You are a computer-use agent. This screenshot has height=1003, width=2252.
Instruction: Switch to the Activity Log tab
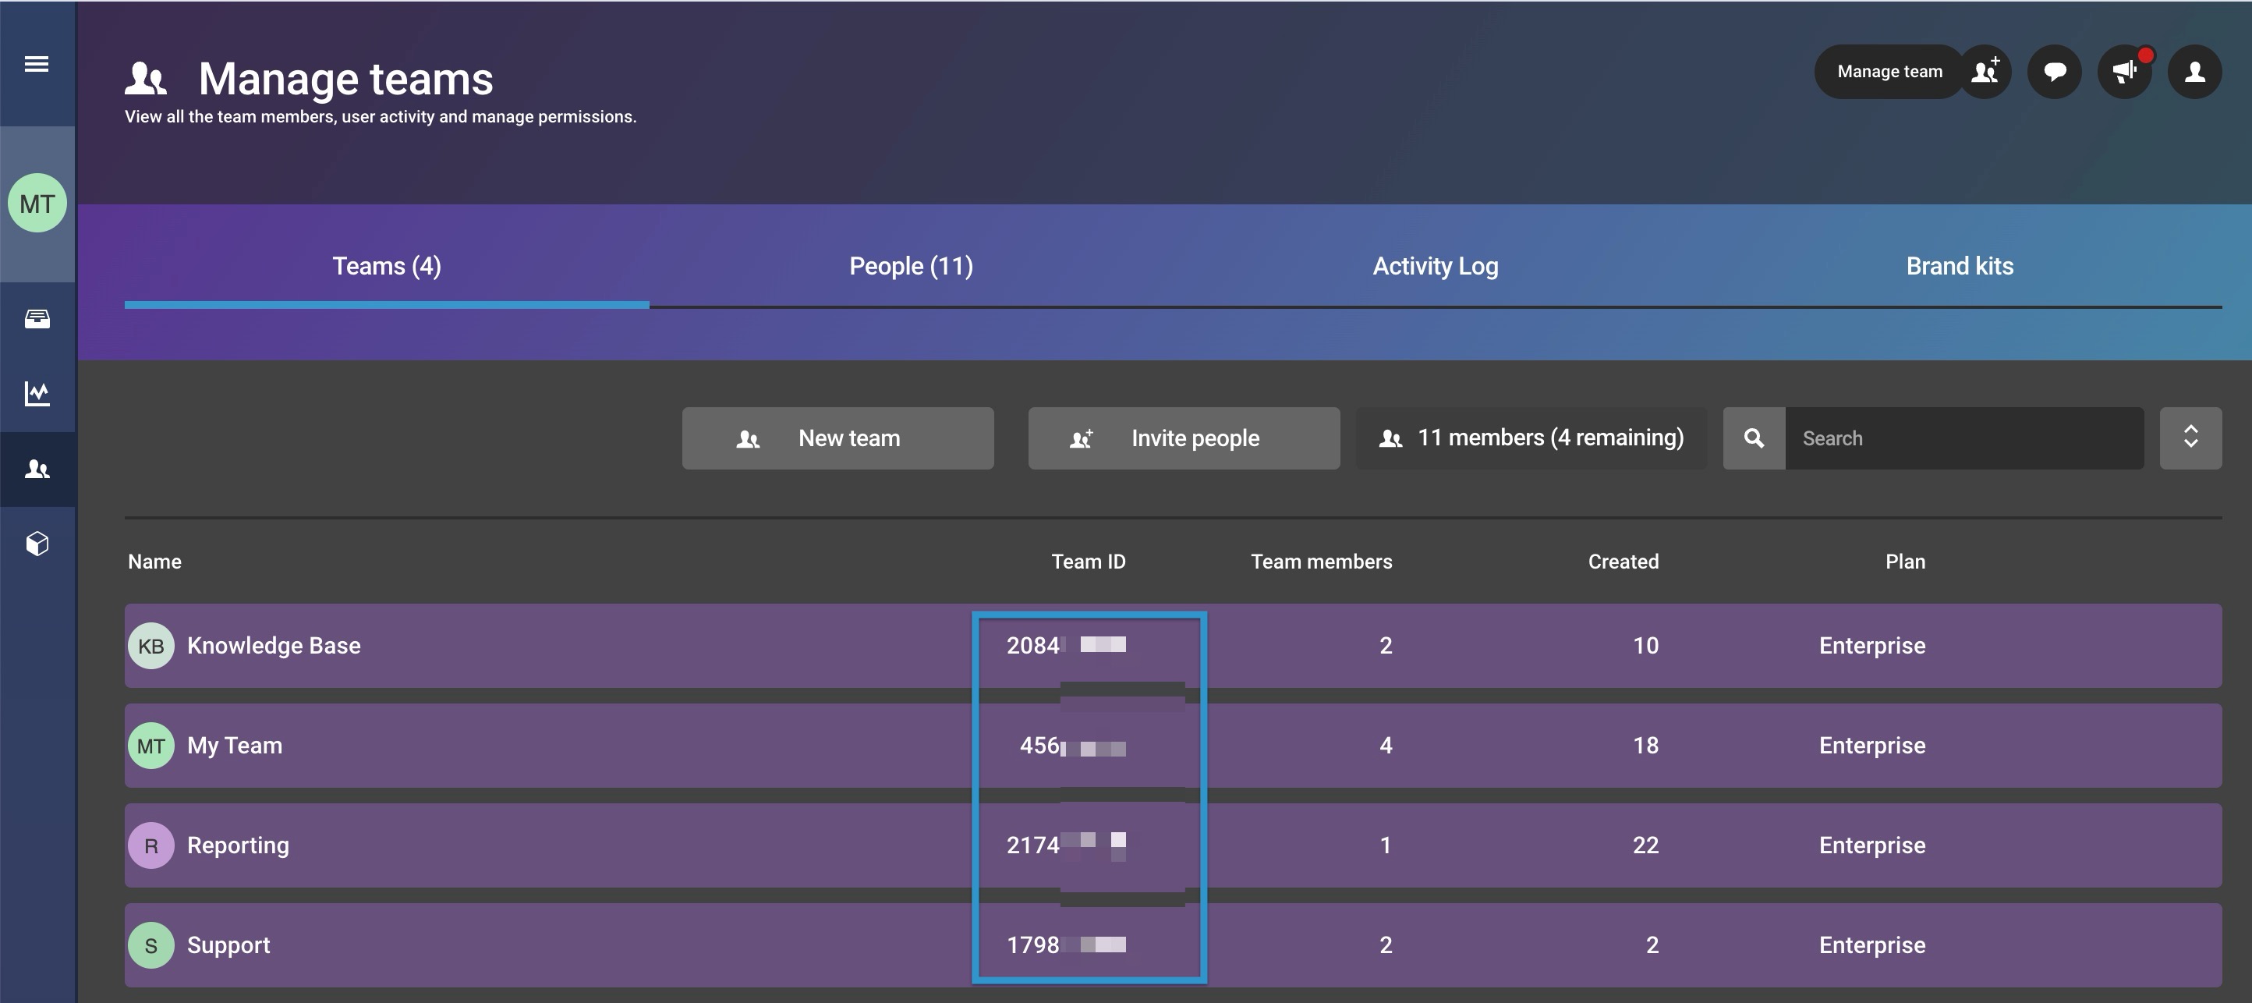1436,266
